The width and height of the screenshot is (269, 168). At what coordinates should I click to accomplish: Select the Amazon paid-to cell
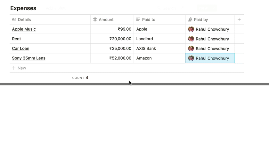click(x=159, y=58)
